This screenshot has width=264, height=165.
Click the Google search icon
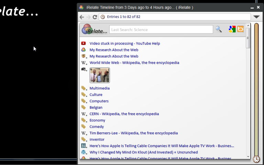232,29
